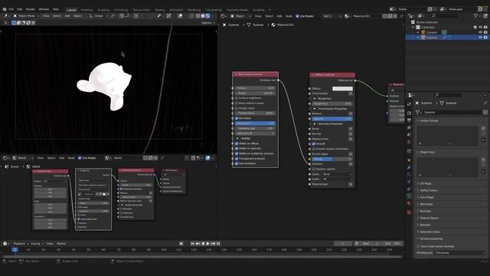Click the Diffuse color swatch

tap(342, 89)
